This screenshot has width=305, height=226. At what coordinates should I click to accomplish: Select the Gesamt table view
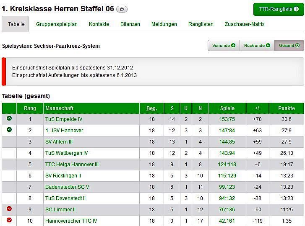click(x=289, y=46)
